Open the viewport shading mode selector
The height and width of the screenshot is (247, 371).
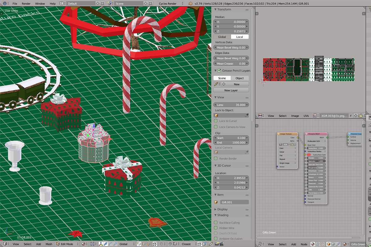click(84, 244)
